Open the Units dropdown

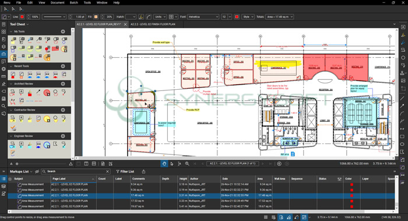(x=160, y=17)
